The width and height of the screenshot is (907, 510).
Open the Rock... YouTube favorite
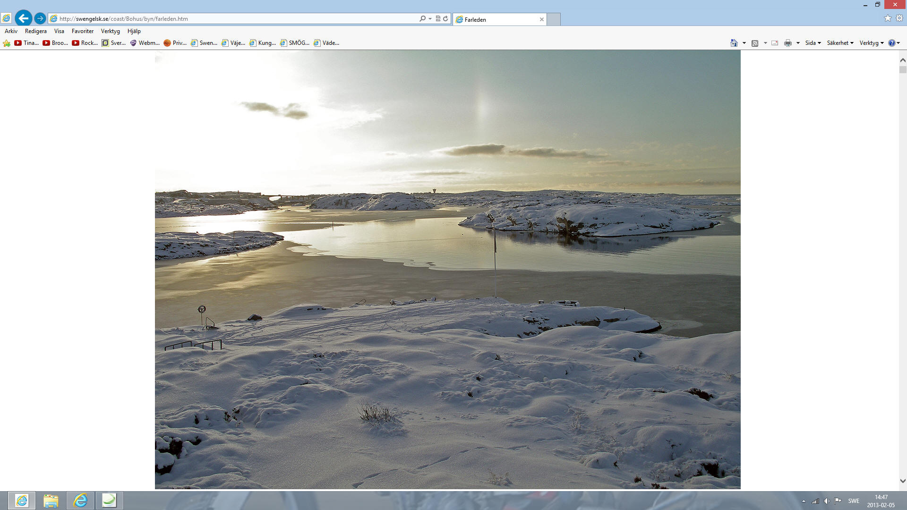point(85,43)
